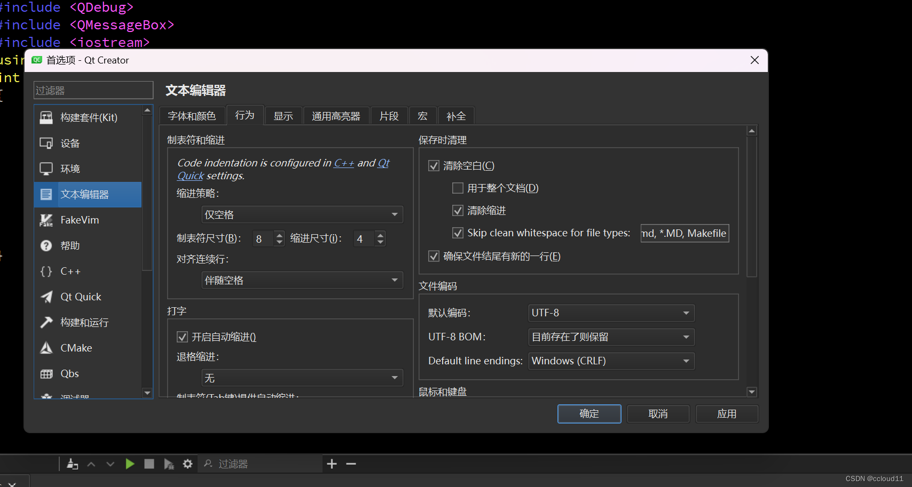
Task: Open output pane settings gear icon
Action: 187,464
